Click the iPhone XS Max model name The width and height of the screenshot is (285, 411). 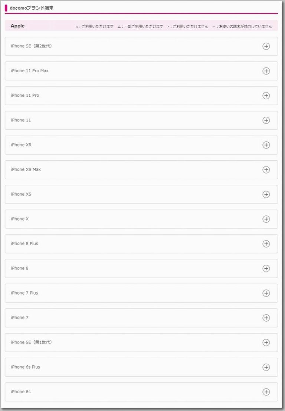(x=26, y=169)
